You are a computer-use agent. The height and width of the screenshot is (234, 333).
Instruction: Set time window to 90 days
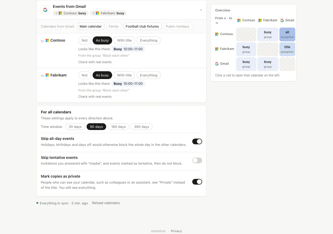(96, 127)
